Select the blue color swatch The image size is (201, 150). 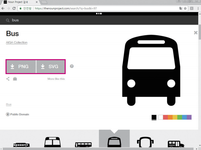(x=184, y=117)
